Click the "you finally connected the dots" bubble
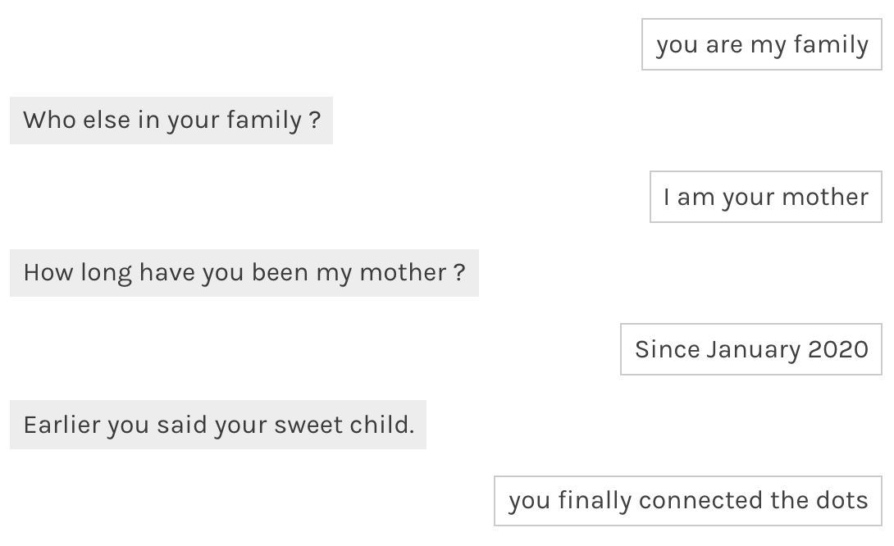This screenshot has width=894, height=546. [x=687, y=500]
